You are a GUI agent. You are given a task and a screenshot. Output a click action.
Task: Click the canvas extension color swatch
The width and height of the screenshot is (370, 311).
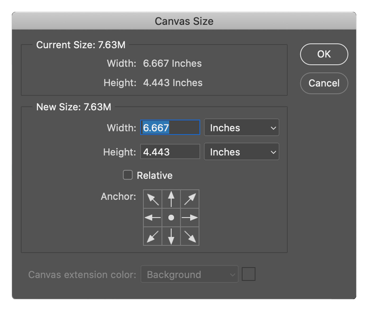click(x=249, y=274)
